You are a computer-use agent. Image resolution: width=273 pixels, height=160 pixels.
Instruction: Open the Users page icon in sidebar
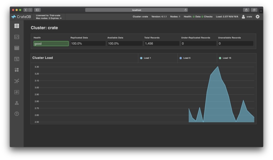[x=17, y=103]
